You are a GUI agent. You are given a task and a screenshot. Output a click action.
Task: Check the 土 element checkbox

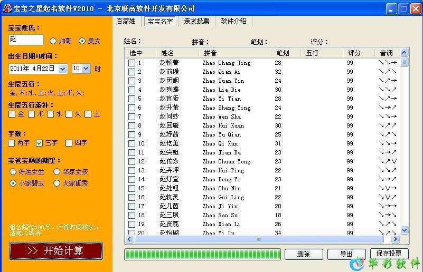(x=88, y=114)
